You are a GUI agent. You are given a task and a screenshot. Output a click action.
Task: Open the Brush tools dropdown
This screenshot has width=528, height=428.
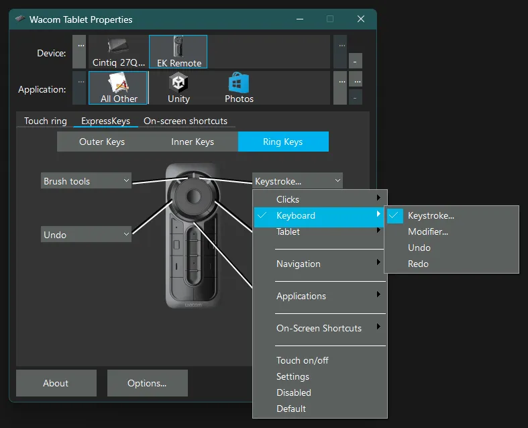pyautogui.click(x=86, y=181)
